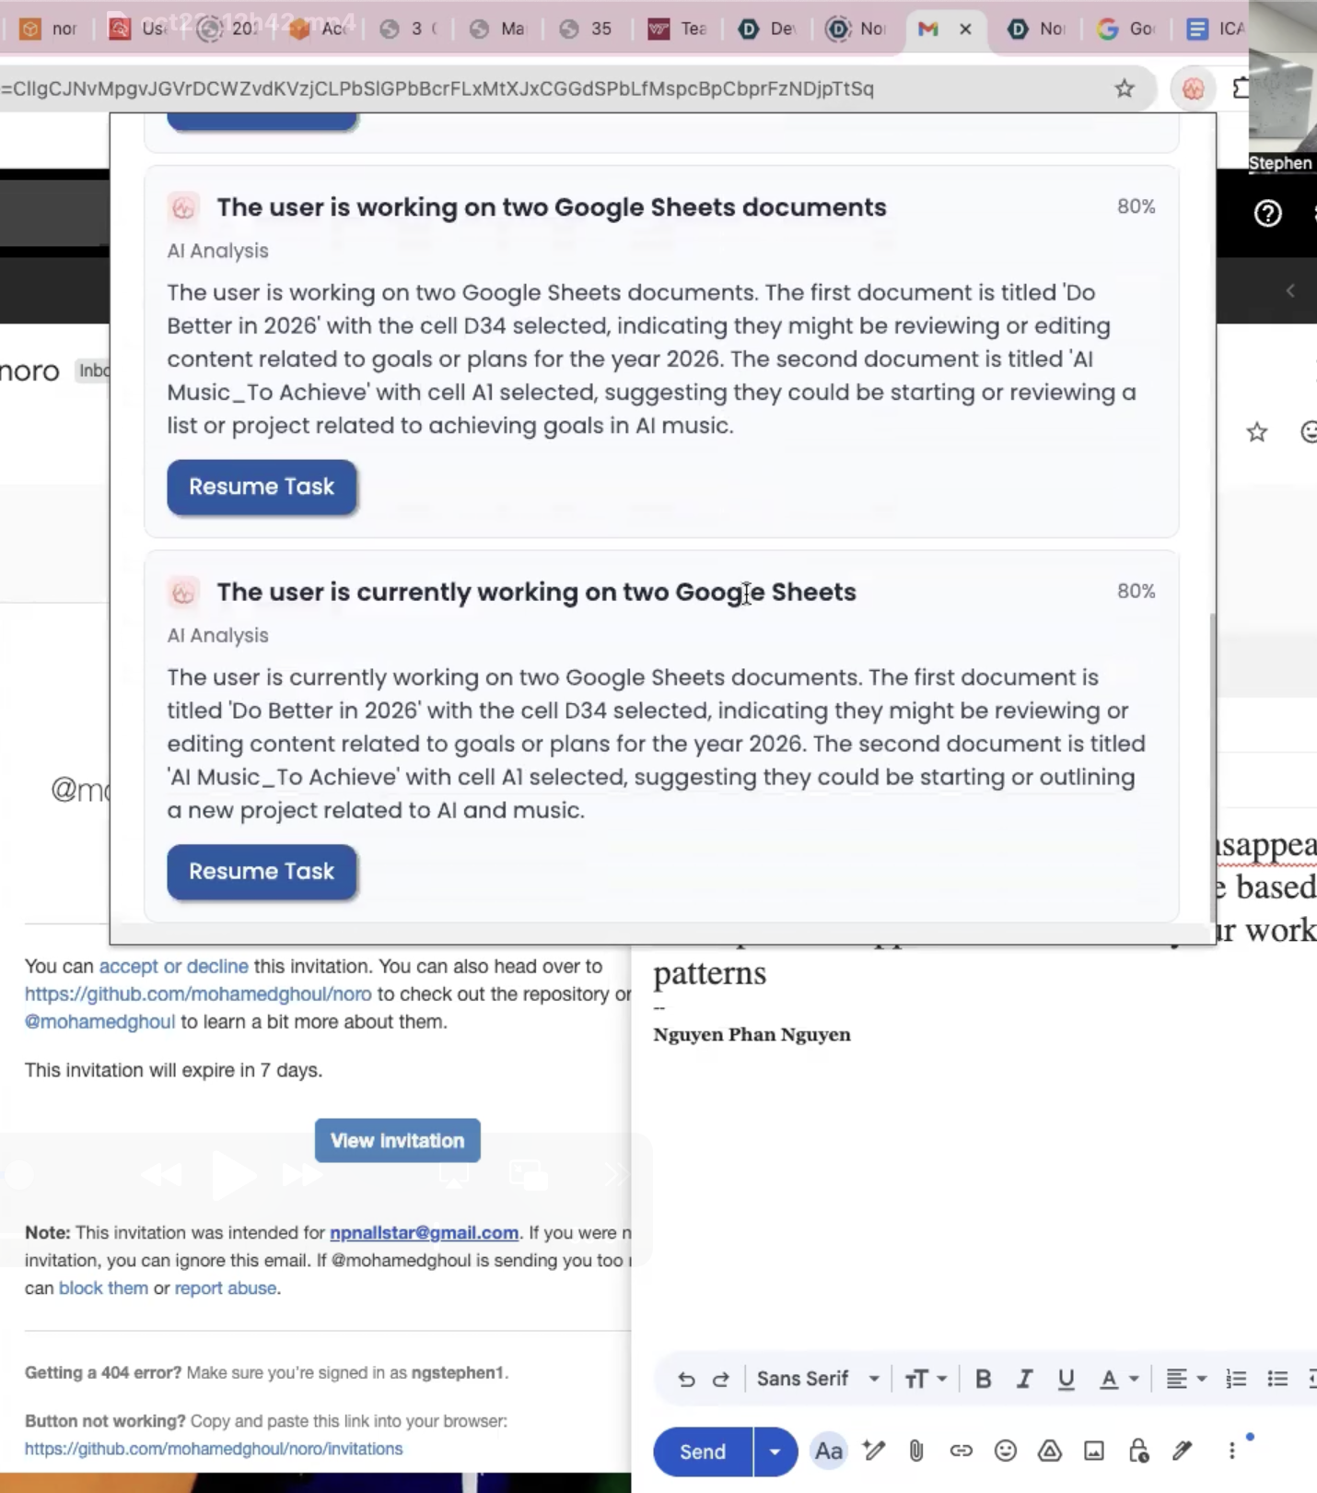Viewport: 1317px width, 1493px height.
Task: Click the browser address bar URL
Action: click(437, 88)
